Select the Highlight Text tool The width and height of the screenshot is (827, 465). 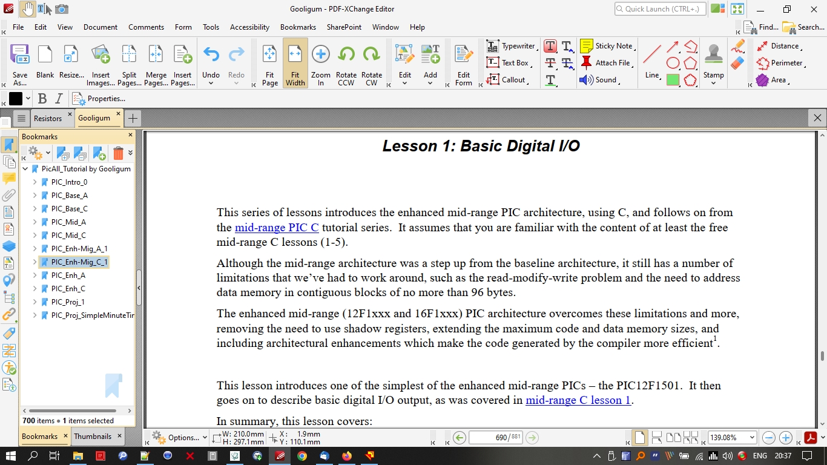[550, 46]
